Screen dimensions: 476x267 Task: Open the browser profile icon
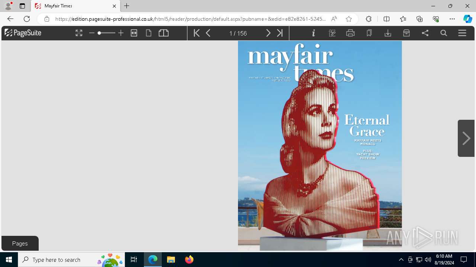pos(8,6)
